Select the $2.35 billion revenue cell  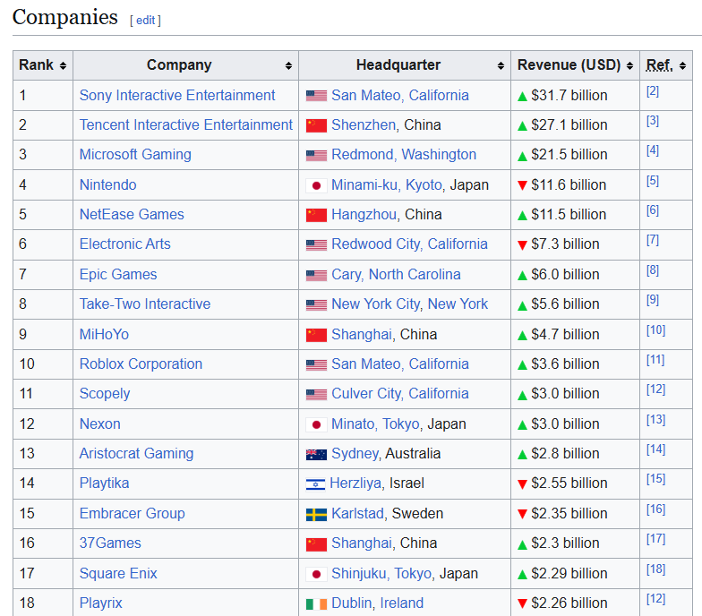575,514
